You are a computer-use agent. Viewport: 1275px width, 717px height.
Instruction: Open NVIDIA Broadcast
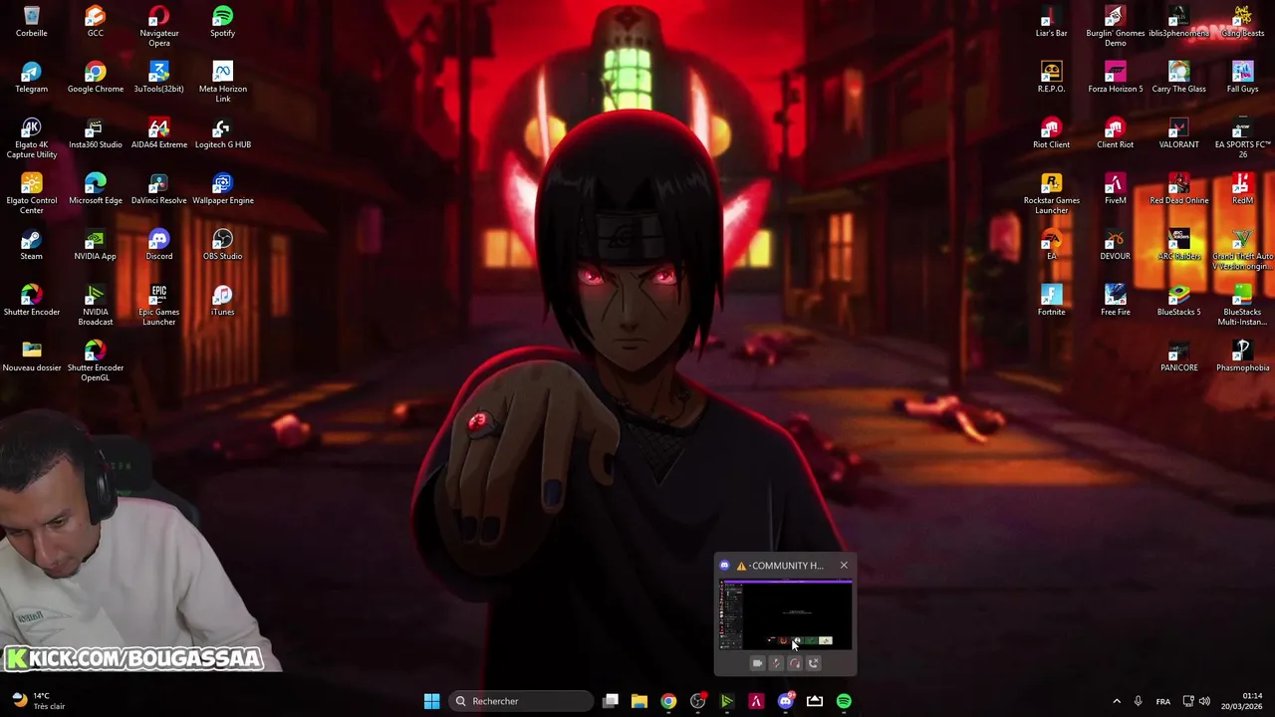95,305
